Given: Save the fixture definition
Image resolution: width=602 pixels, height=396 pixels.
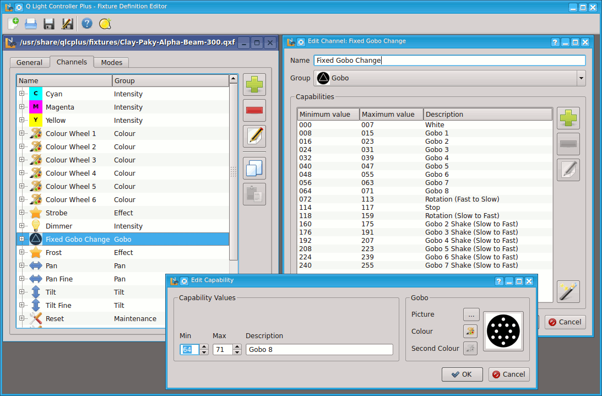Looking at the screenshot, I should 48,24.
